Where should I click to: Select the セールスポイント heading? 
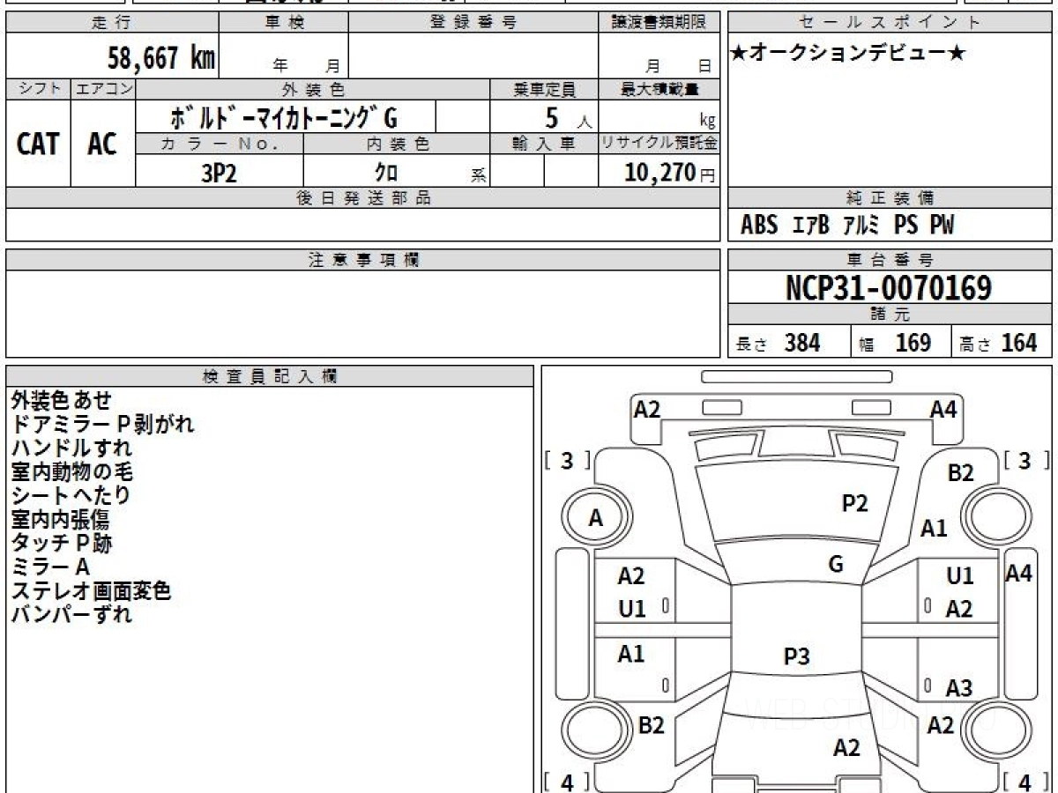point(890,23)
